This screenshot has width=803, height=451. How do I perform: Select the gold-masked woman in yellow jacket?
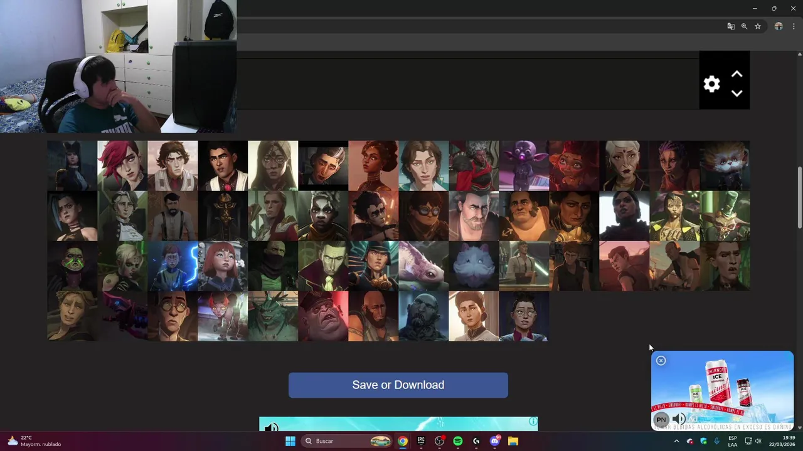click(674, 215)
